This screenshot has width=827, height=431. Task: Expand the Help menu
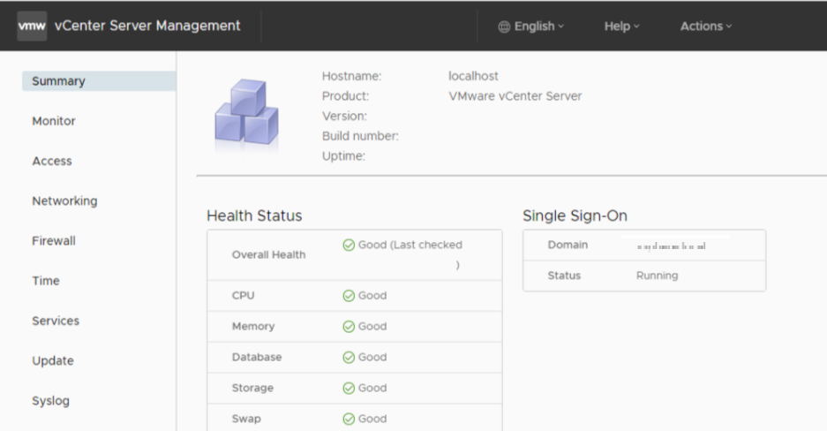[x=620, y=26]
